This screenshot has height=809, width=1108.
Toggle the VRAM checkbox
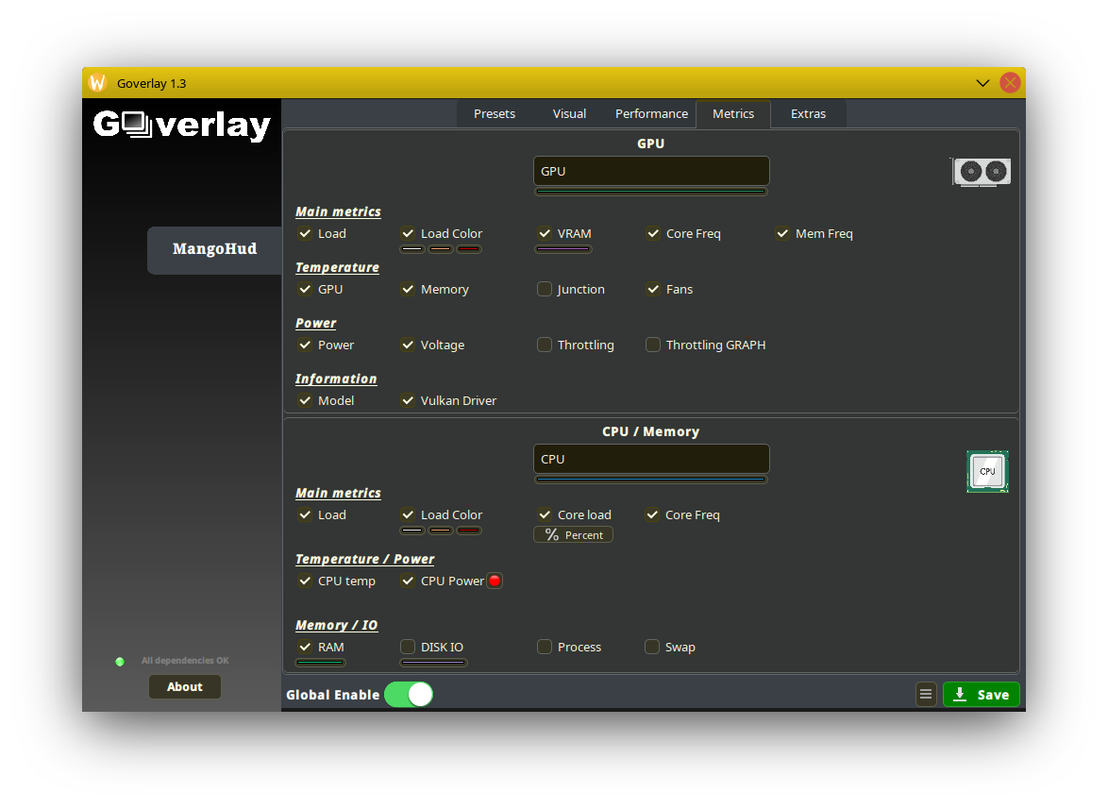(x=545, y=233)
